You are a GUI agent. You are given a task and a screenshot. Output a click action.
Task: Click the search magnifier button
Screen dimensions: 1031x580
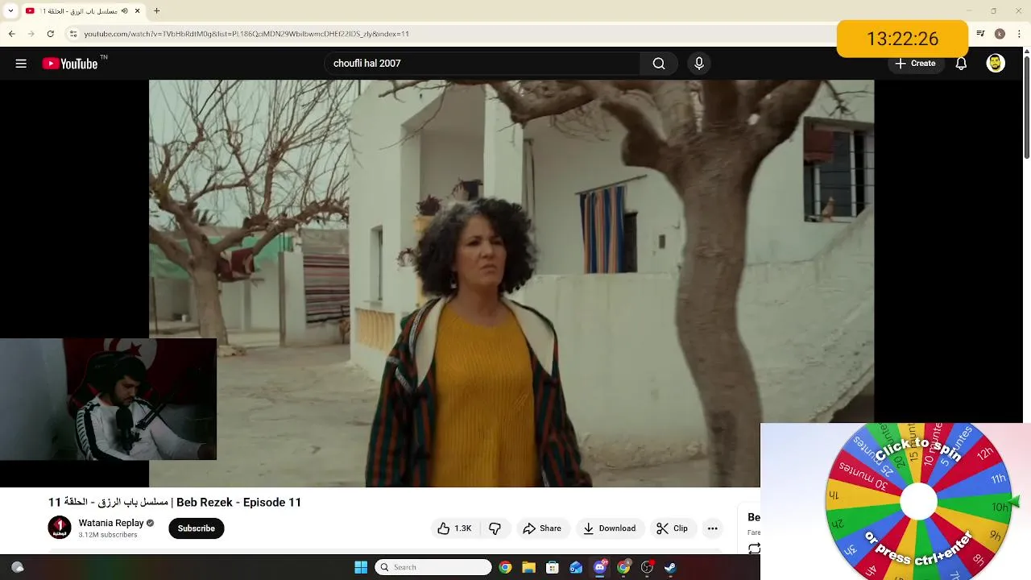[659, 64]
